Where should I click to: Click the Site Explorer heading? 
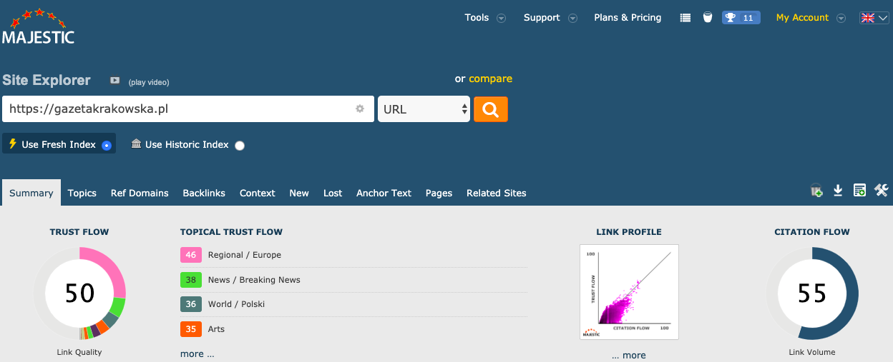(47, 80)
